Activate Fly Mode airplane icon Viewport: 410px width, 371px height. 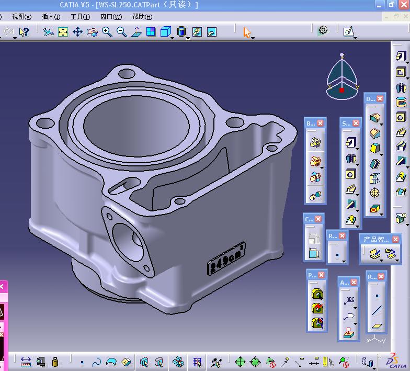tap(48, 32)
